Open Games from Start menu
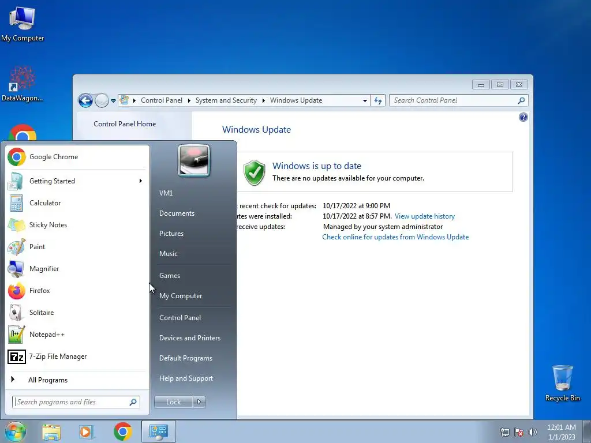The image size is (591, 443). (170, 275)
